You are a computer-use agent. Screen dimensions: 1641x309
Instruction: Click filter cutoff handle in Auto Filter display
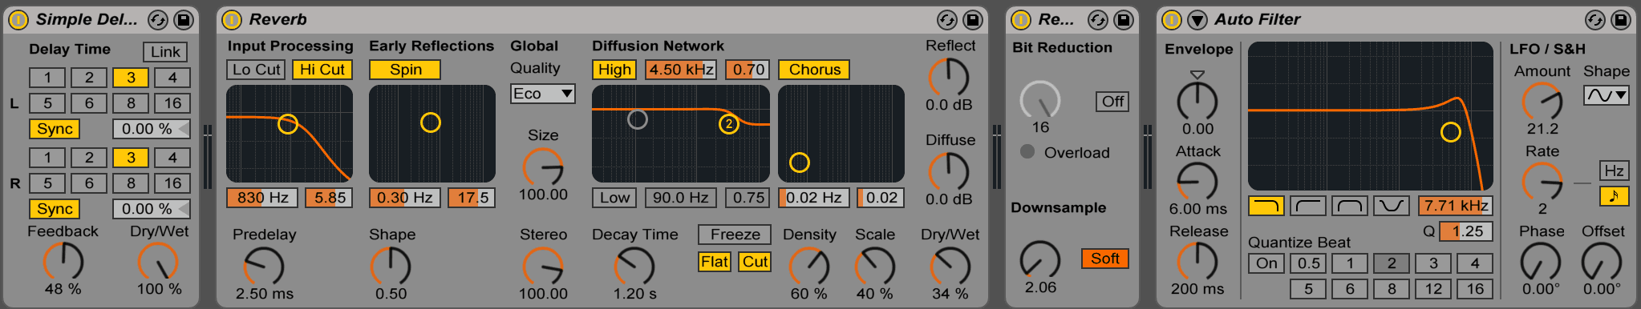[x=1450, y=132]
